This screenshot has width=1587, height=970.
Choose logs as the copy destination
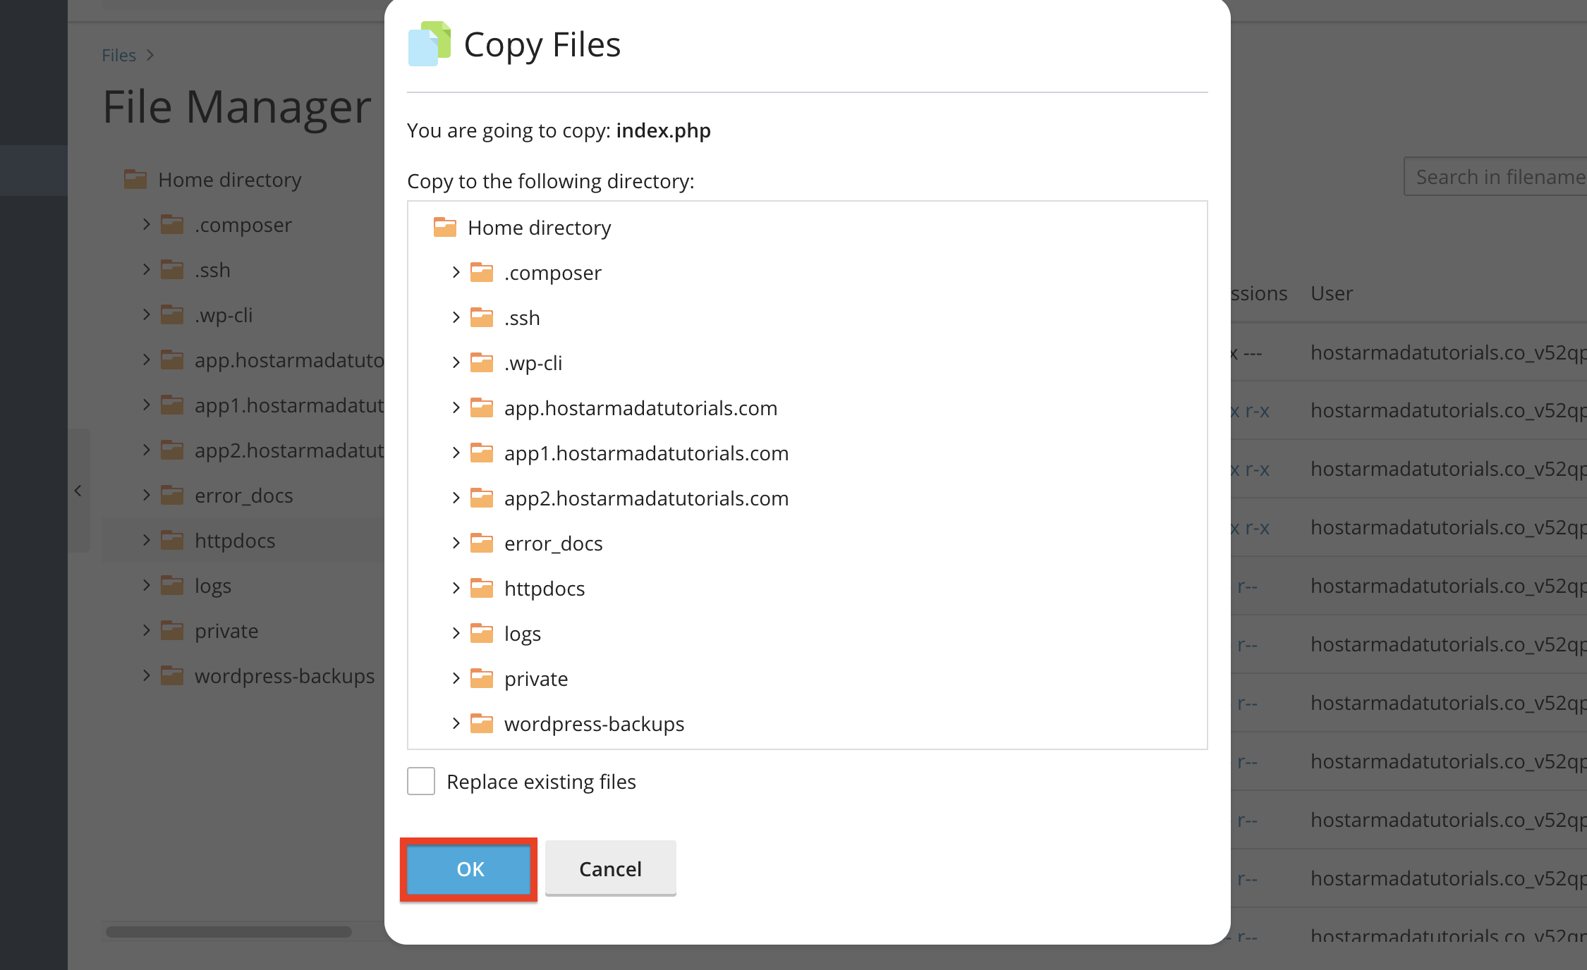pos(523,634)
